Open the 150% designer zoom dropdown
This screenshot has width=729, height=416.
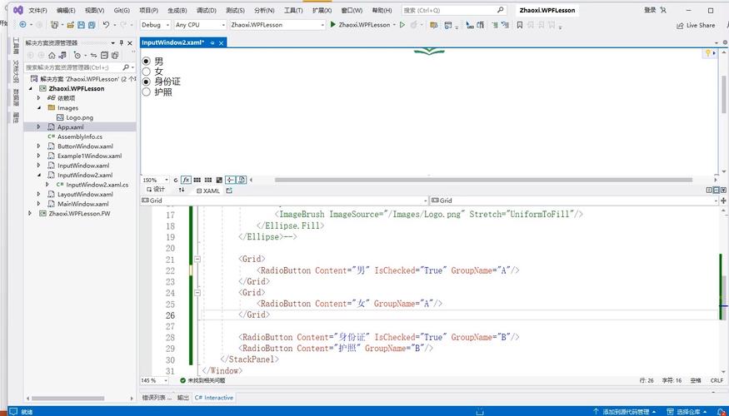[155, 180]
